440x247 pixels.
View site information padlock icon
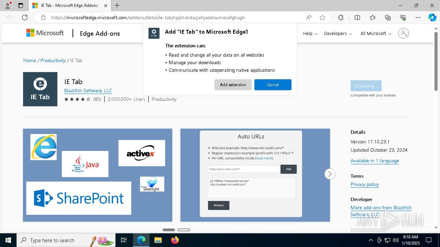point(43,17)
